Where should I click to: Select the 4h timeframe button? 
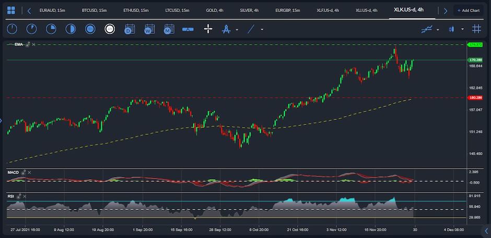click(x=110, y=29)
